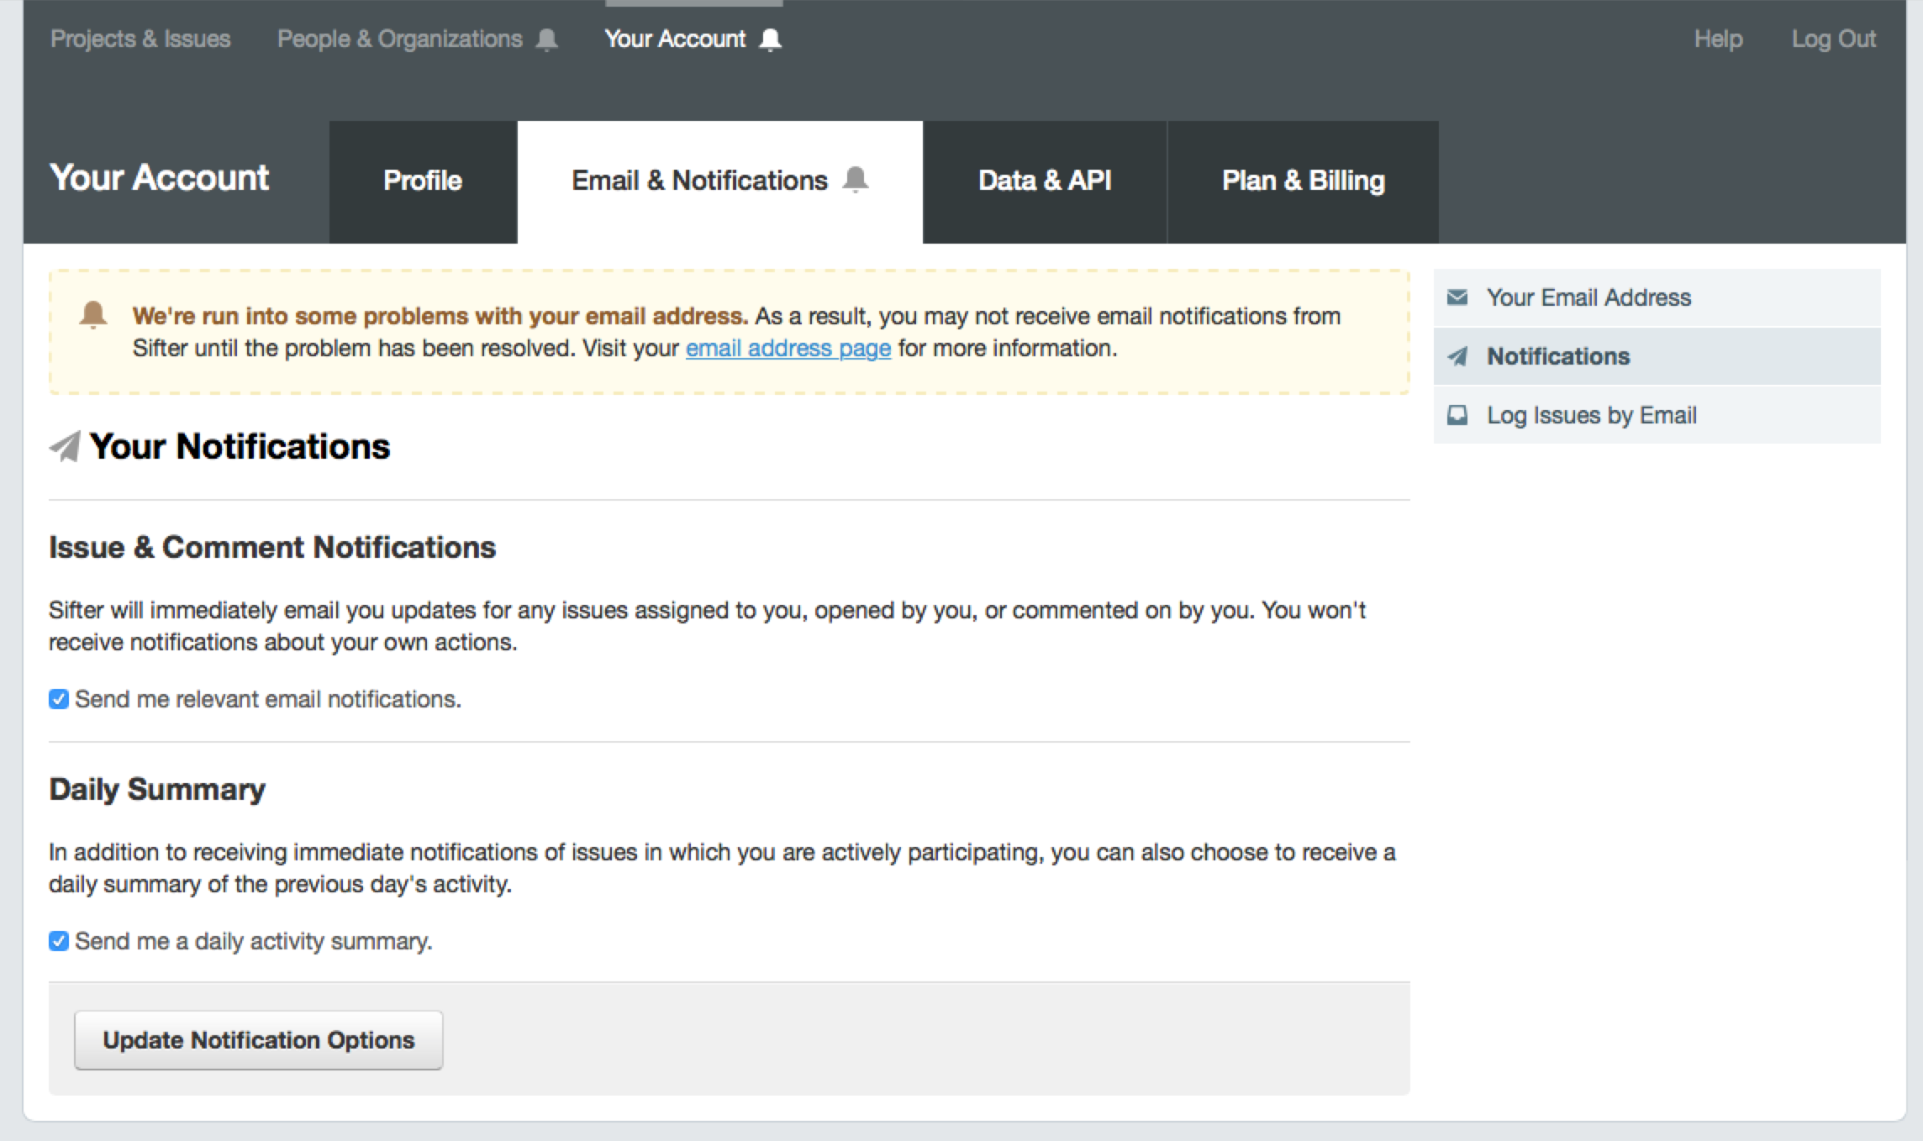Click the Log Out link
The width and height of the screenshot is (1923, 1141).
(x=1834, y=39)
